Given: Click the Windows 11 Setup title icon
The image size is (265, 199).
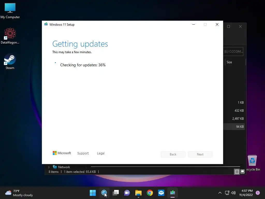Looking at the screenshot, I should [46, 24].
